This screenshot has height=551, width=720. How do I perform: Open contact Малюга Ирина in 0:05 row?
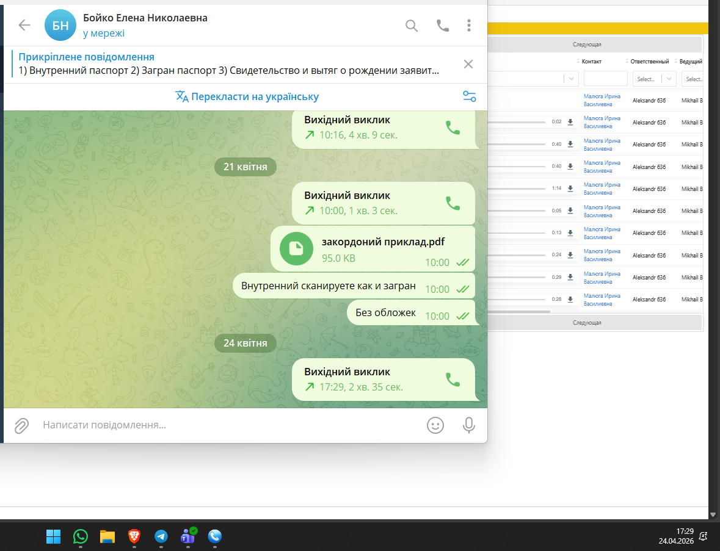pos(602,211)
